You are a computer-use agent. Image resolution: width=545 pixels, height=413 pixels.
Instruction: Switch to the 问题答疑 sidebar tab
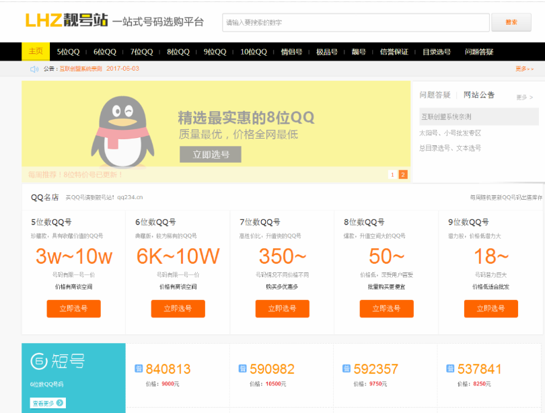click(x=435, y=95)
